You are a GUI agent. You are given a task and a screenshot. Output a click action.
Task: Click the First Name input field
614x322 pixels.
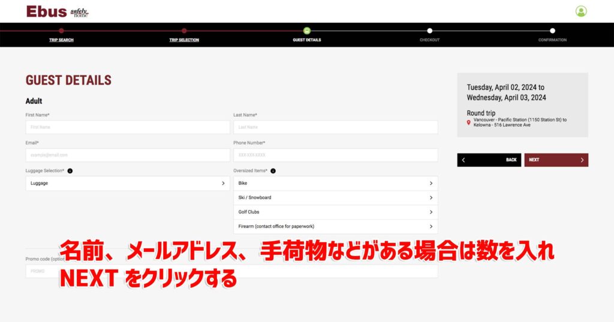(128, 127)
